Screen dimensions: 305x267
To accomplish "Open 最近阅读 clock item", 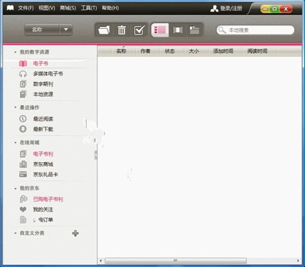I will tap(43, 119).
